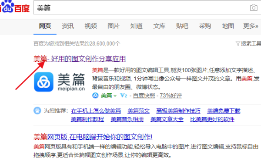Open the 73%好评 rating link

coord(171,95)
